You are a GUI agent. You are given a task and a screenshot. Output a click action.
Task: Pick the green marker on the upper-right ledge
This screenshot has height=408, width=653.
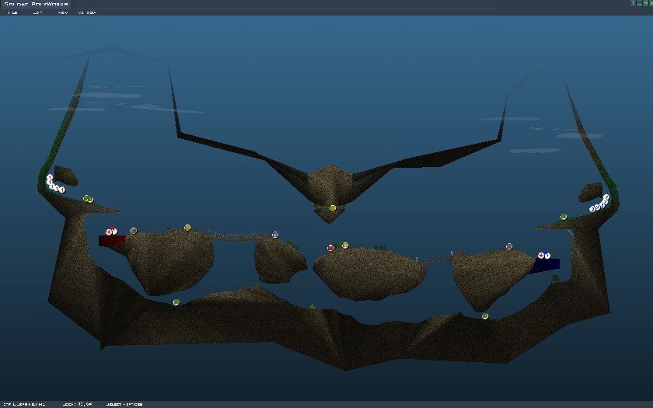[564, 217]
